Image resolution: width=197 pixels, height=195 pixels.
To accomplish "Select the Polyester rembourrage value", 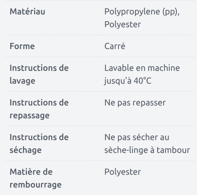I will click(122, 172).
